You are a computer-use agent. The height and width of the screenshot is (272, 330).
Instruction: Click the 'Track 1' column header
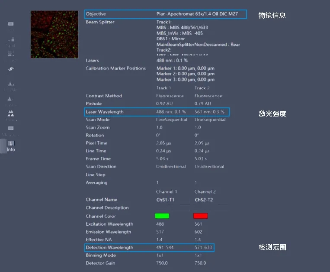pos(163,88)
